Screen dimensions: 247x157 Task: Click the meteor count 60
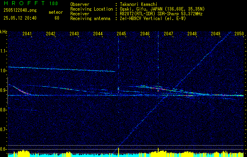click(57, 18)
